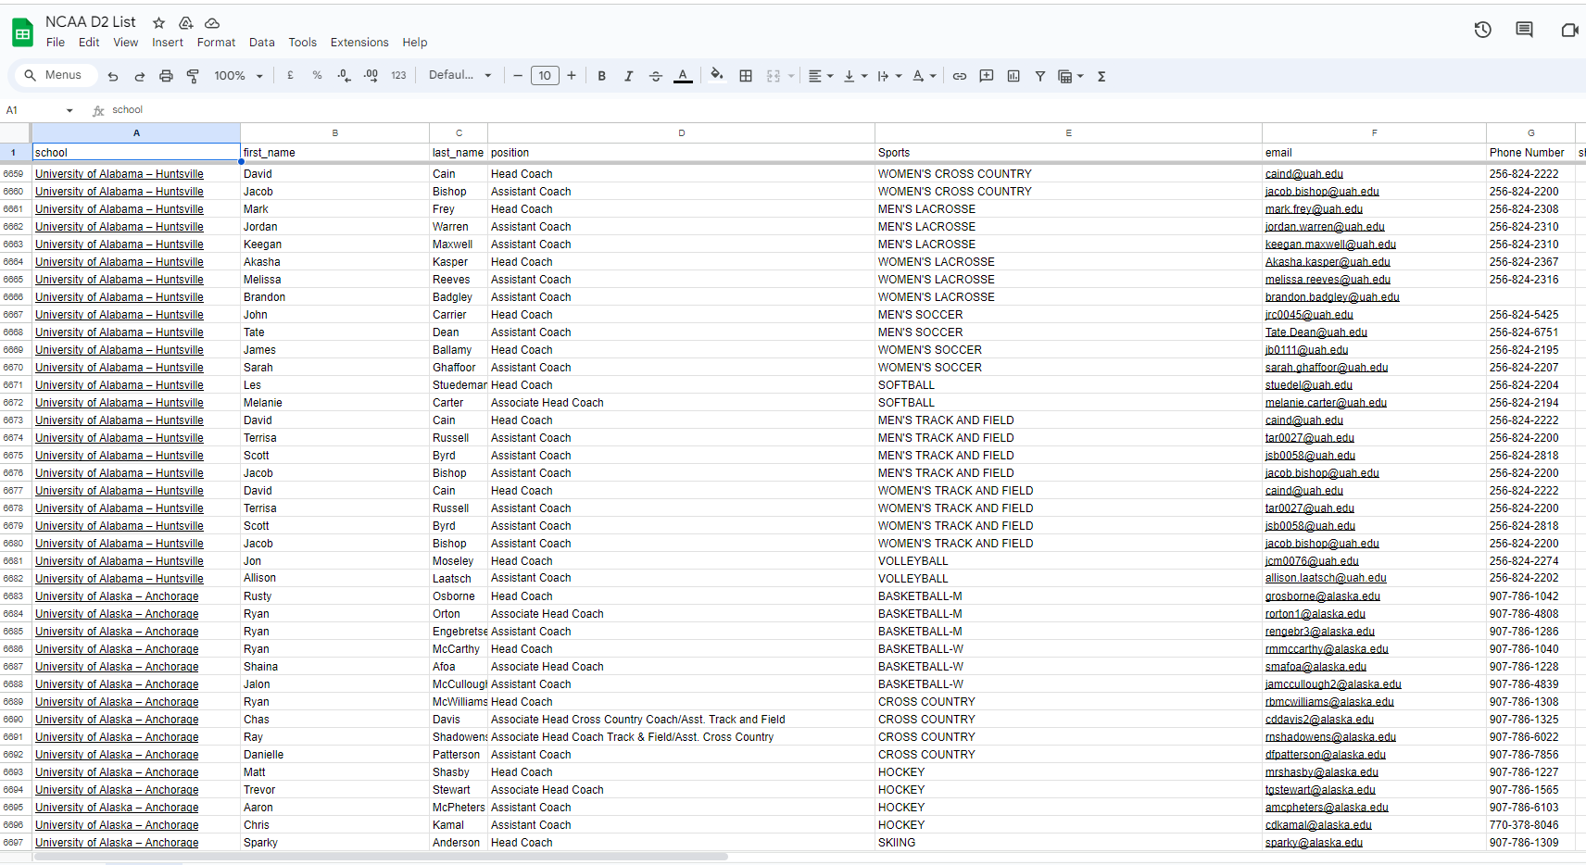This screenshot has width=1586, height=865.
Task: Open the vertical align dropdown
Action: pos(855,76)
